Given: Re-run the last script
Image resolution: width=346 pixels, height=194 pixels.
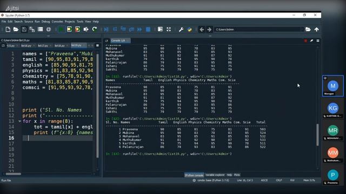Looking at the screenshot, I should point(95,29).
